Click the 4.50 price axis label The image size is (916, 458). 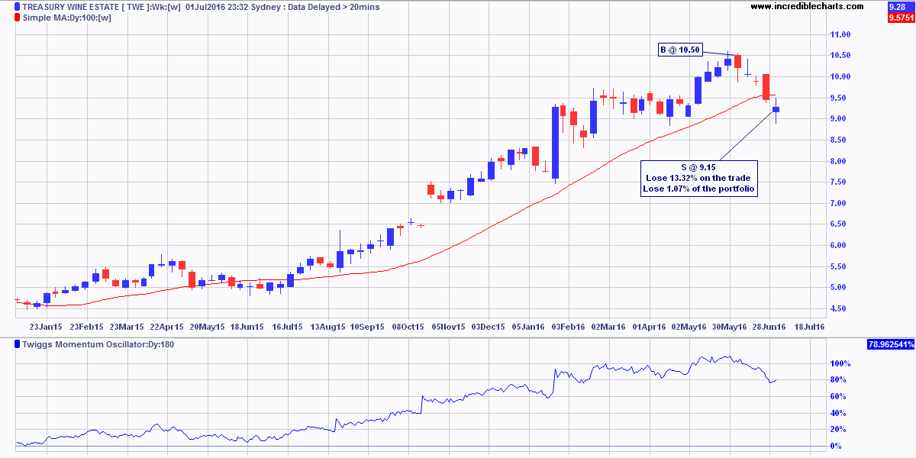pyautogui.click(x=840, y=308)
